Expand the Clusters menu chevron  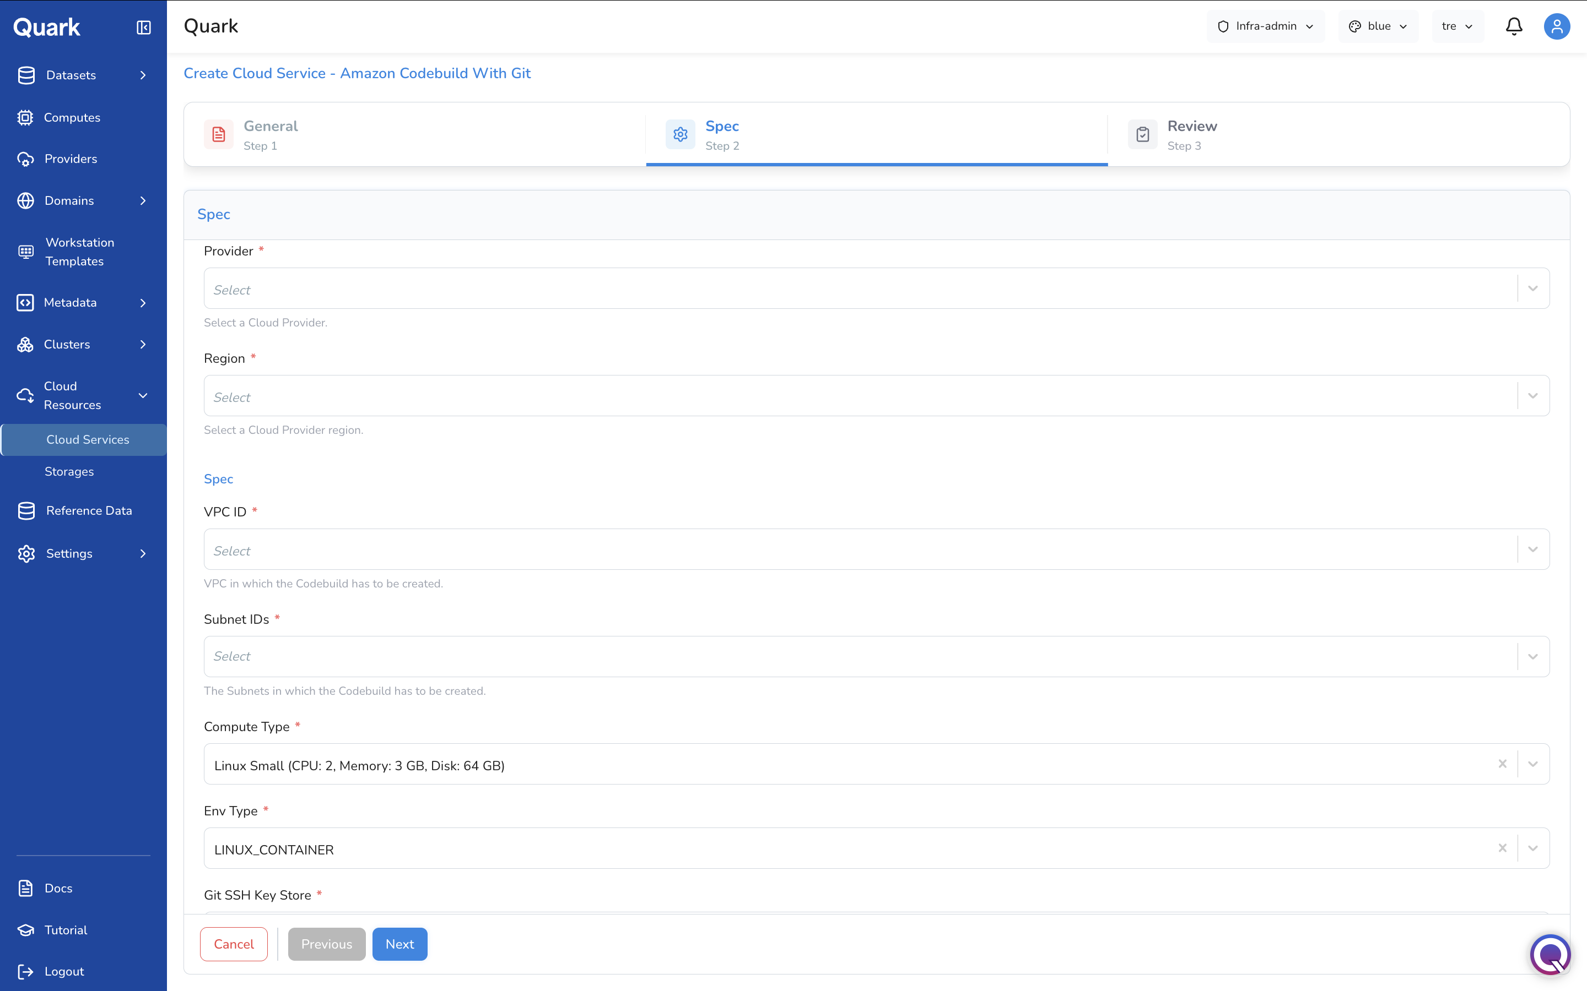point(143,344)
